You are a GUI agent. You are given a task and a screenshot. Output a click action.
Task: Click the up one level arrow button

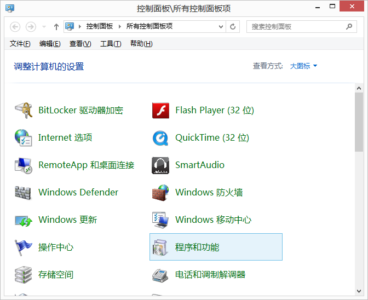tap(56, 27)
